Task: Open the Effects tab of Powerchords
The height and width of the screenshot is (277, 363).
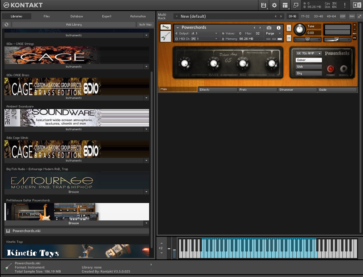Action: click(x=218, y=90)
